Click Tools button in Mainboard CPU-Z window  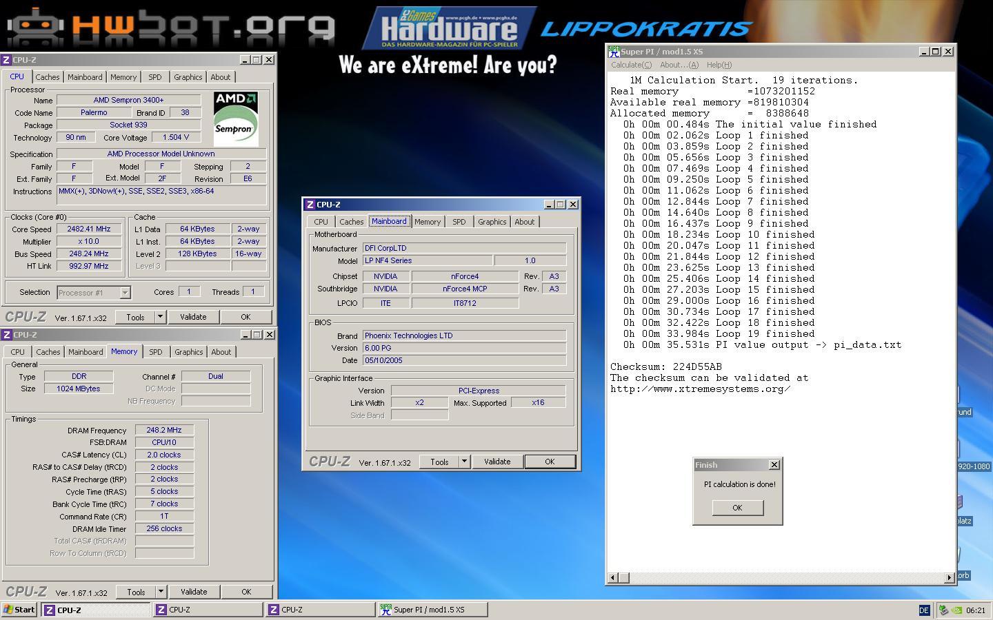point(439,462)
